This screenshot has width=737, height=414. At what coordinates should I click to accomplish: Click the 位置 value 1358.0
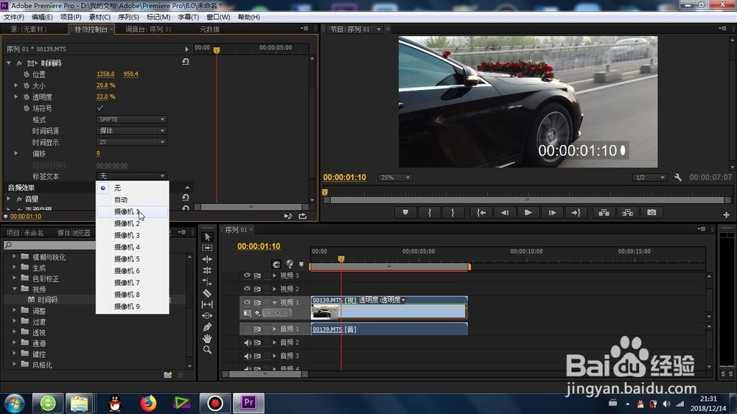[x=105, y=74]
